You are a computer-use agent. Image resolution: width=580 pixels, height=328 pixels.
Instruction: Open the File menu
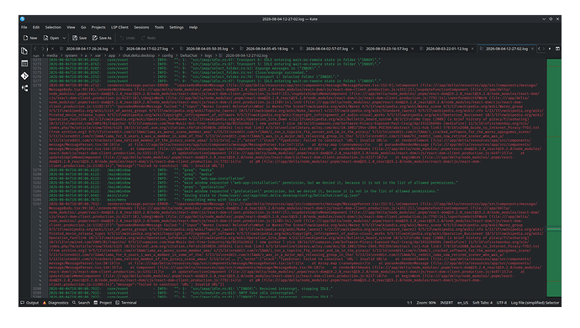coord(24,28)
